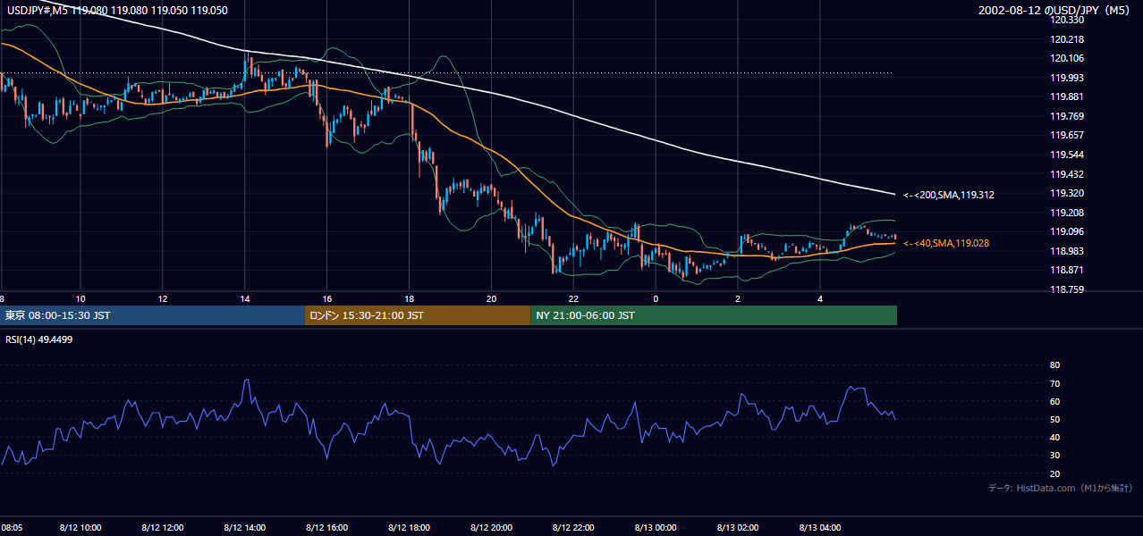
Task: Click price axis value 119.208
Action: click(1067, 213)
